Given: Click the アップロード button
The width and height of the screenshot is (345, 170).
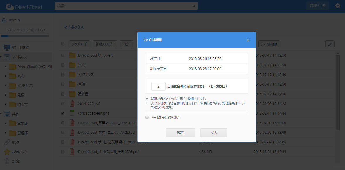Looking at the screenshot, I should [x=79, y=44].
